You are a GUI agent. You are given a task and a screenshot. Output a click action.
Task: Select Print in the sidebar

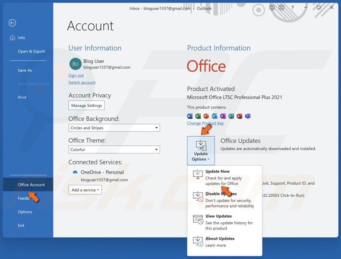point(22,97)
